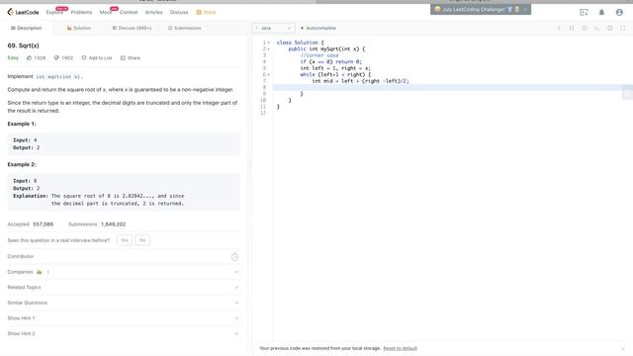This screenshot has height=356, width=633.
Task: Switch to the Discuss (999+) tab
Action: click(132, 29)
